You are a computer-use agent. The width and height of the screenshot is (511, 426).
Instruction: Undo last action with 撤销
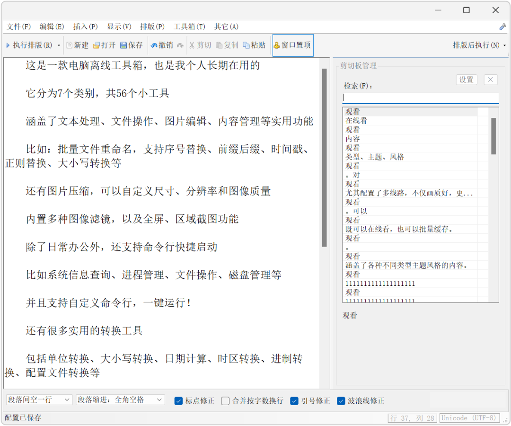[162, 45]
